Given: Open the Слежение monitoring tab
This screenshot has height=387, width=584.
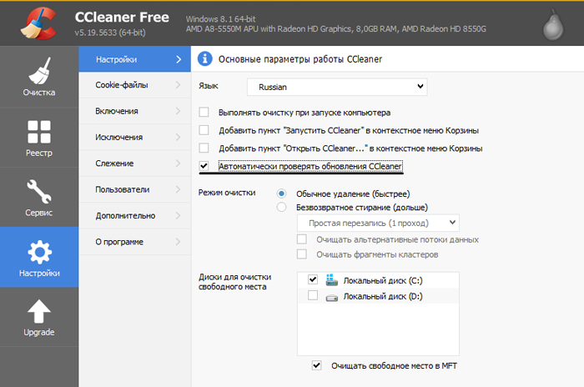Looking at the screenshot, I should pos(135,163).
